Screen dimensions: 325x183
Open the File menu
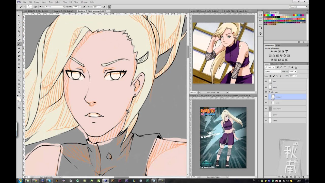click(25, 2)
